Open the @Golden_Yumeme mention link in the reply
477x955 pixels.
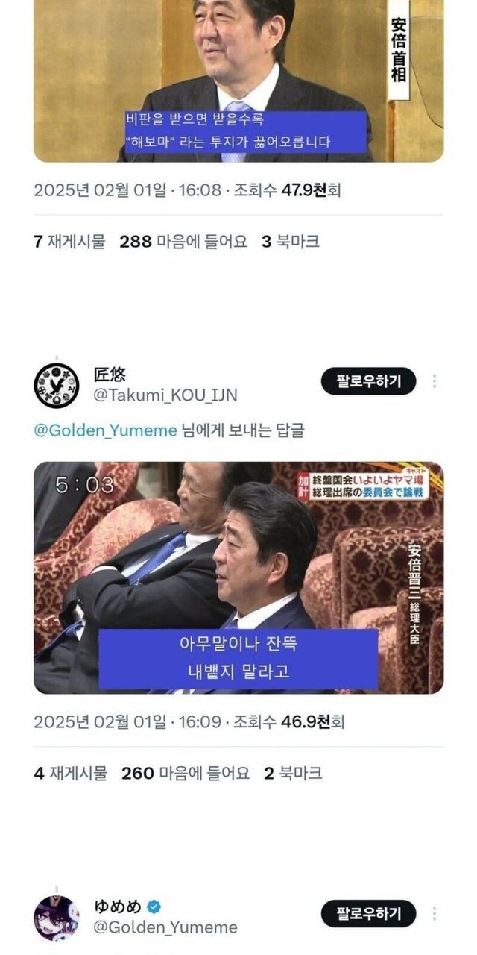click(x=106, y=430)
